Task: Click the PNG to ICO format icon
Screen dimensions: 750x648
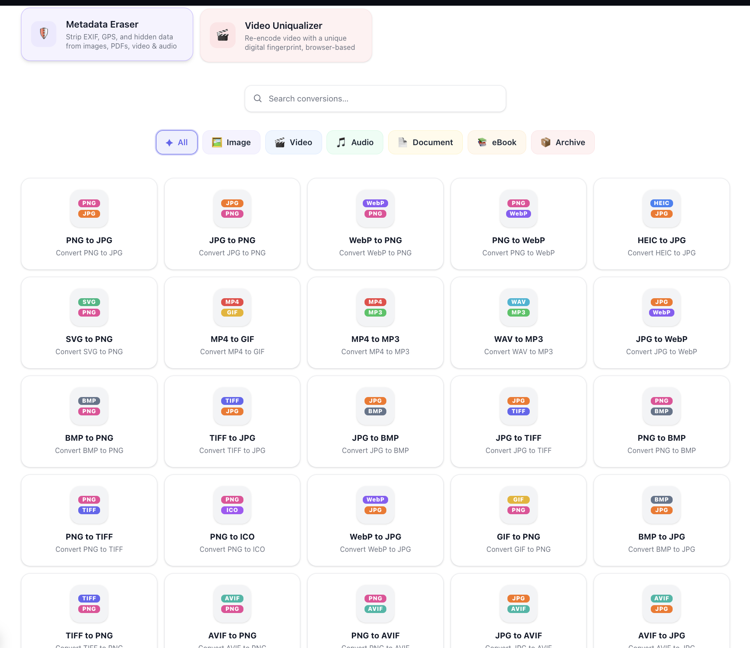Action: coord(233,505)
